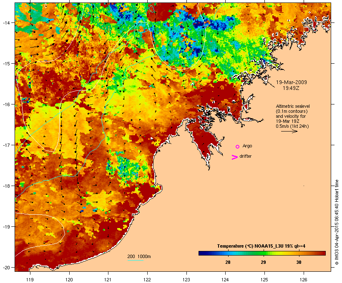Click longitude axis label 123
Viewport: 342px width, 283px height.
point(186,280)
